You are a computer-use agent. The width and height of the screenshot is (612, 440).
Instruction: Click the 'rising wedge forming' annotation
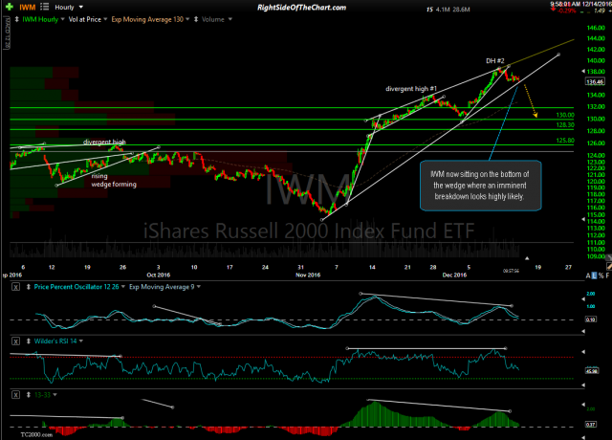coord(114,180)
